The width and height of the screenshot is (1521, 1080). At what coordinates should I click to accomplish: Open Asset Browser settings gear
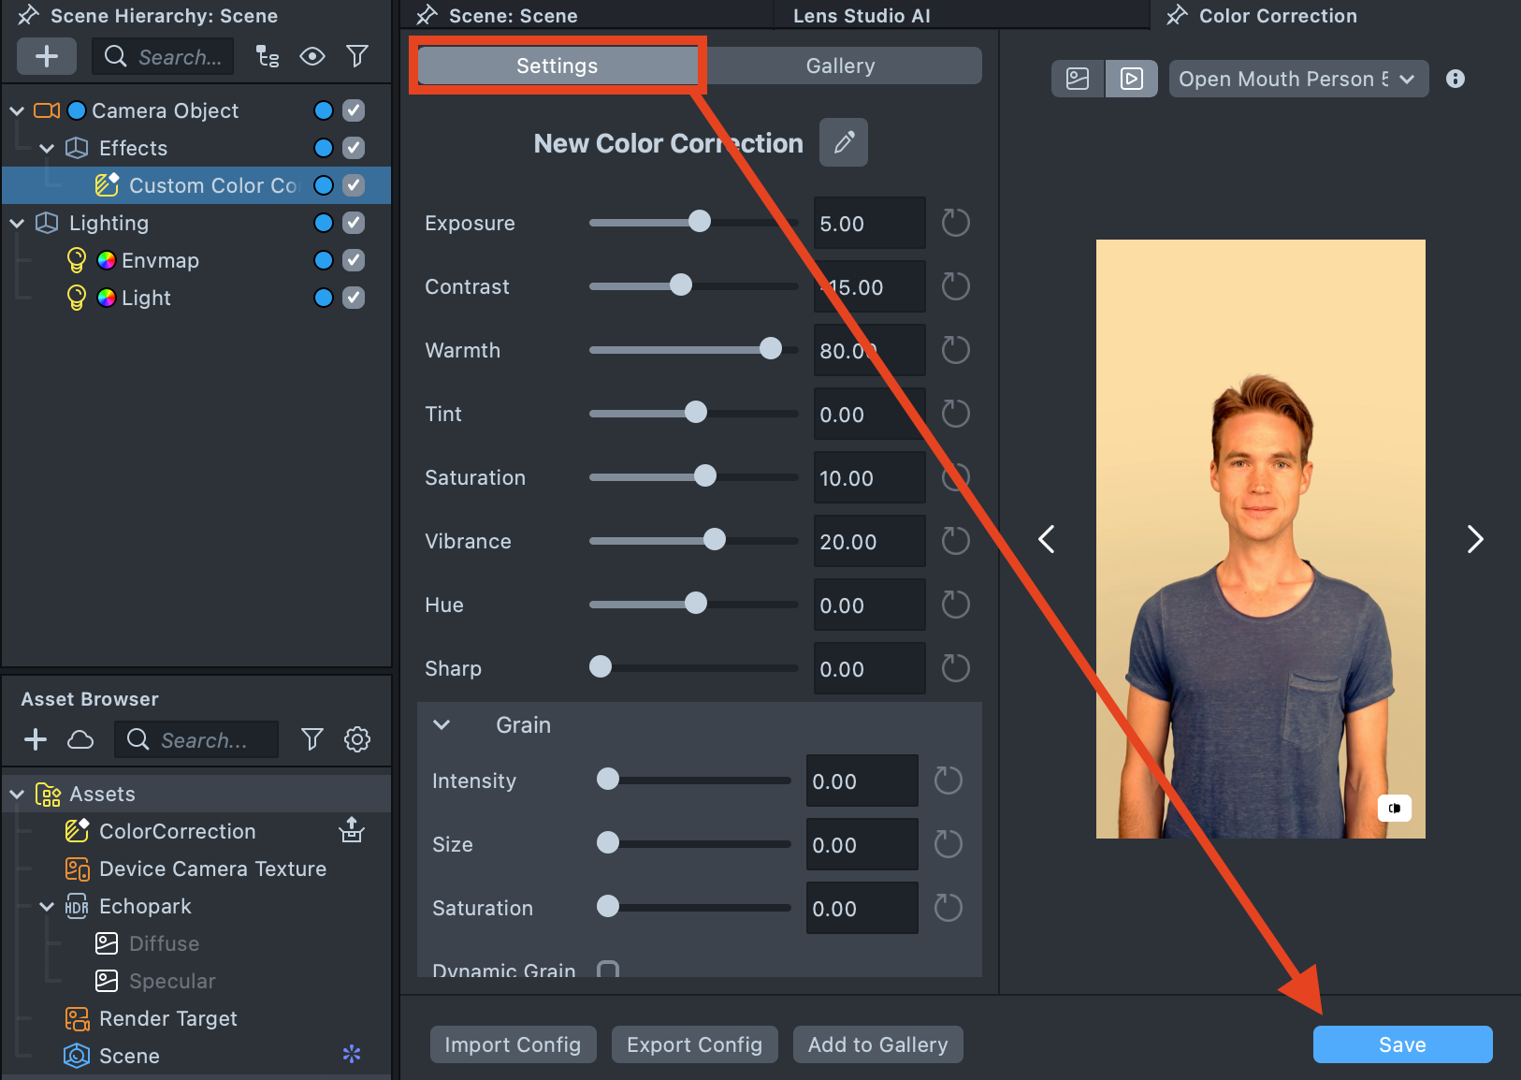coord(356,739)
